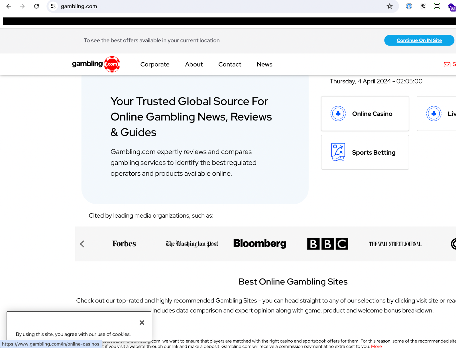Click Continue On IN Site button
The height and width of the screenshot is (348, 456).
point(419,40)
